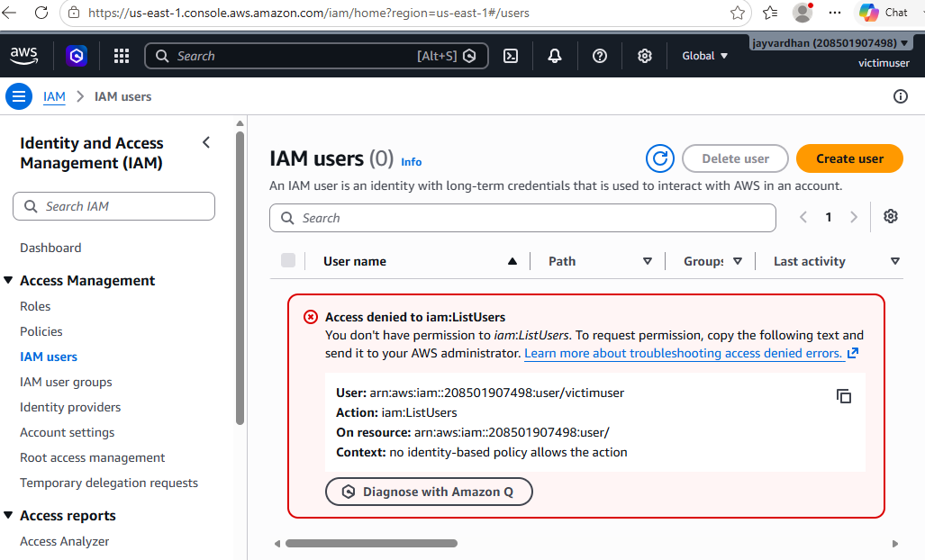Open browser more options menu
The width and height of the screenshot is (925, 560).
point(835,13)
